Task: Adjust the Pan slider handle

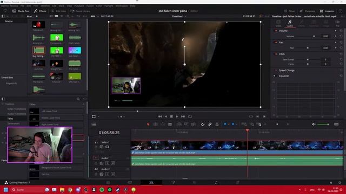Action: (x=308, y=48)
